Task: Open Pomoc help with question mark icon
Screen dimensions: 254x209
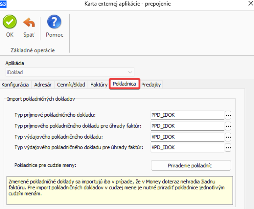Action: click(54, 22)
